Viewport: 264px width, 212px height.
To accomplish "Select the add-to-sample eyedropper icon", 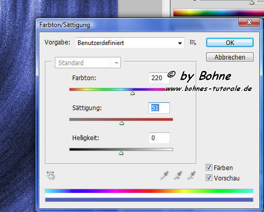I will [178, 175].
